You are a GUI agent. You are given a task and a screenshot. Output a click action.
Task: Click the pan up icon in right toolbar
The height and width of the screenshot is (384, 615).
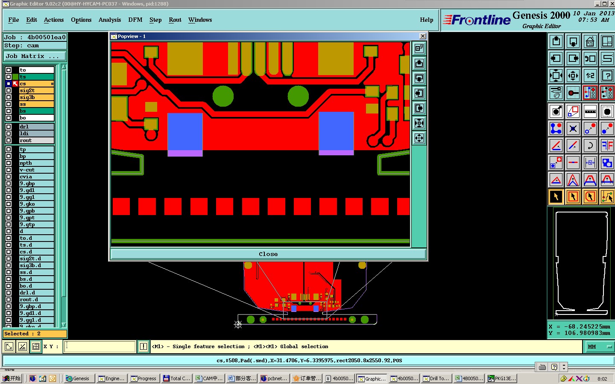(x=556, y=41)
